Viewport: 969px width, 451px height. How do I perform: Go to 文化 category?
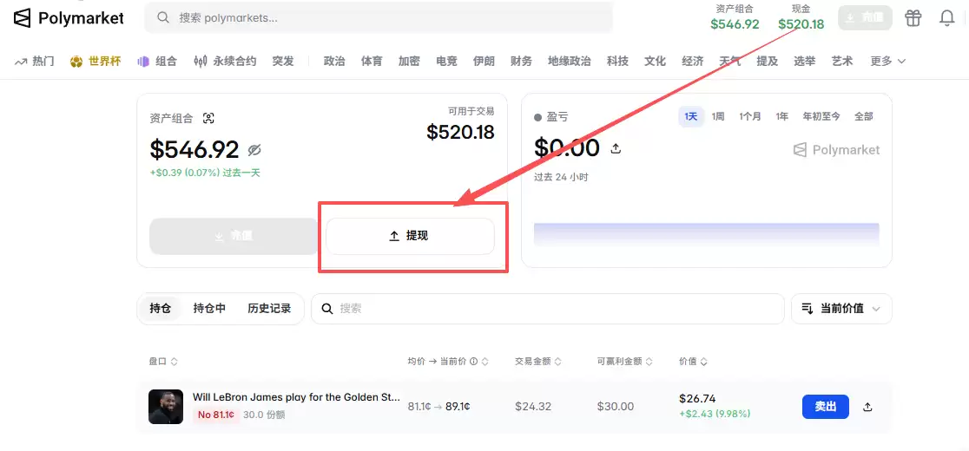(x=655, y=61)
